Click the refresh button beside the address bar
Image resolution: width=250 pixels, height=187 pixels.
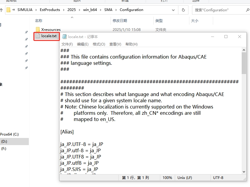[x=183, y=10]
